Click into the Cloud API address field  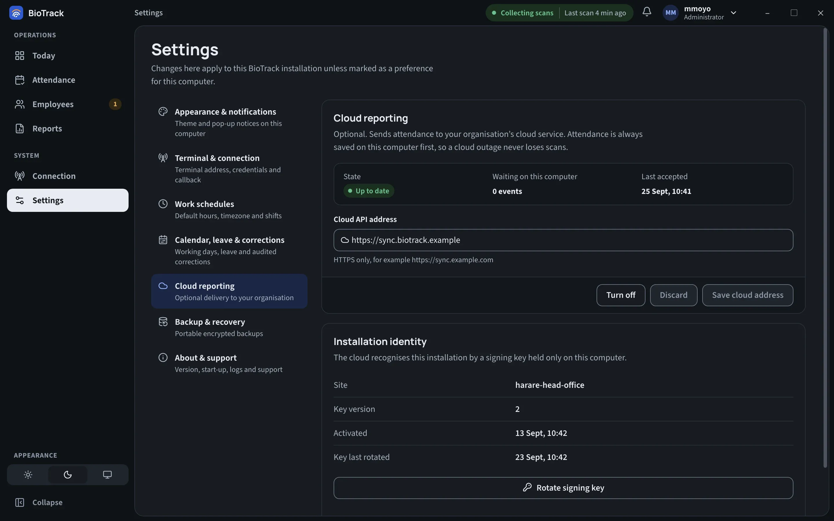[563, 240]
